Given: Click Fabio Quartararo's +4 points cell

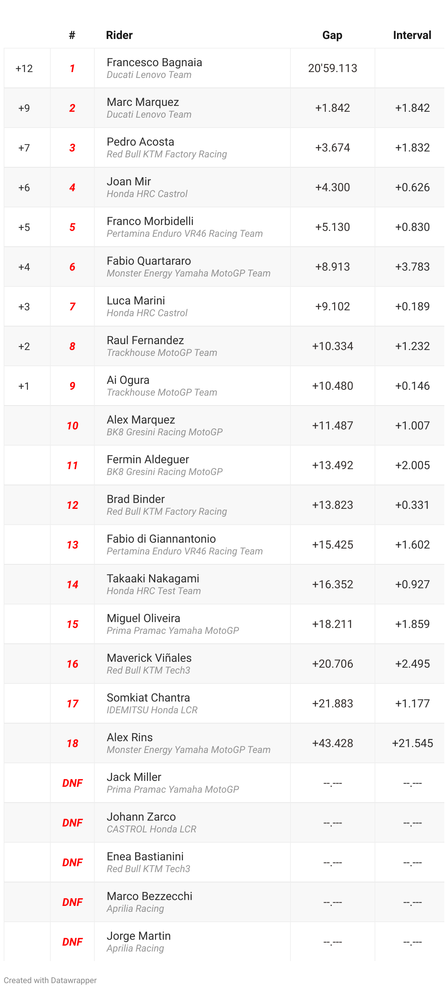Looking at the screenshot, I should [x=24, y=267].
